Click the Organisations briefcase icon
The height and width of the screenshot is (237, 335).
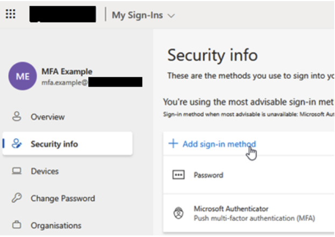[17, 225]
